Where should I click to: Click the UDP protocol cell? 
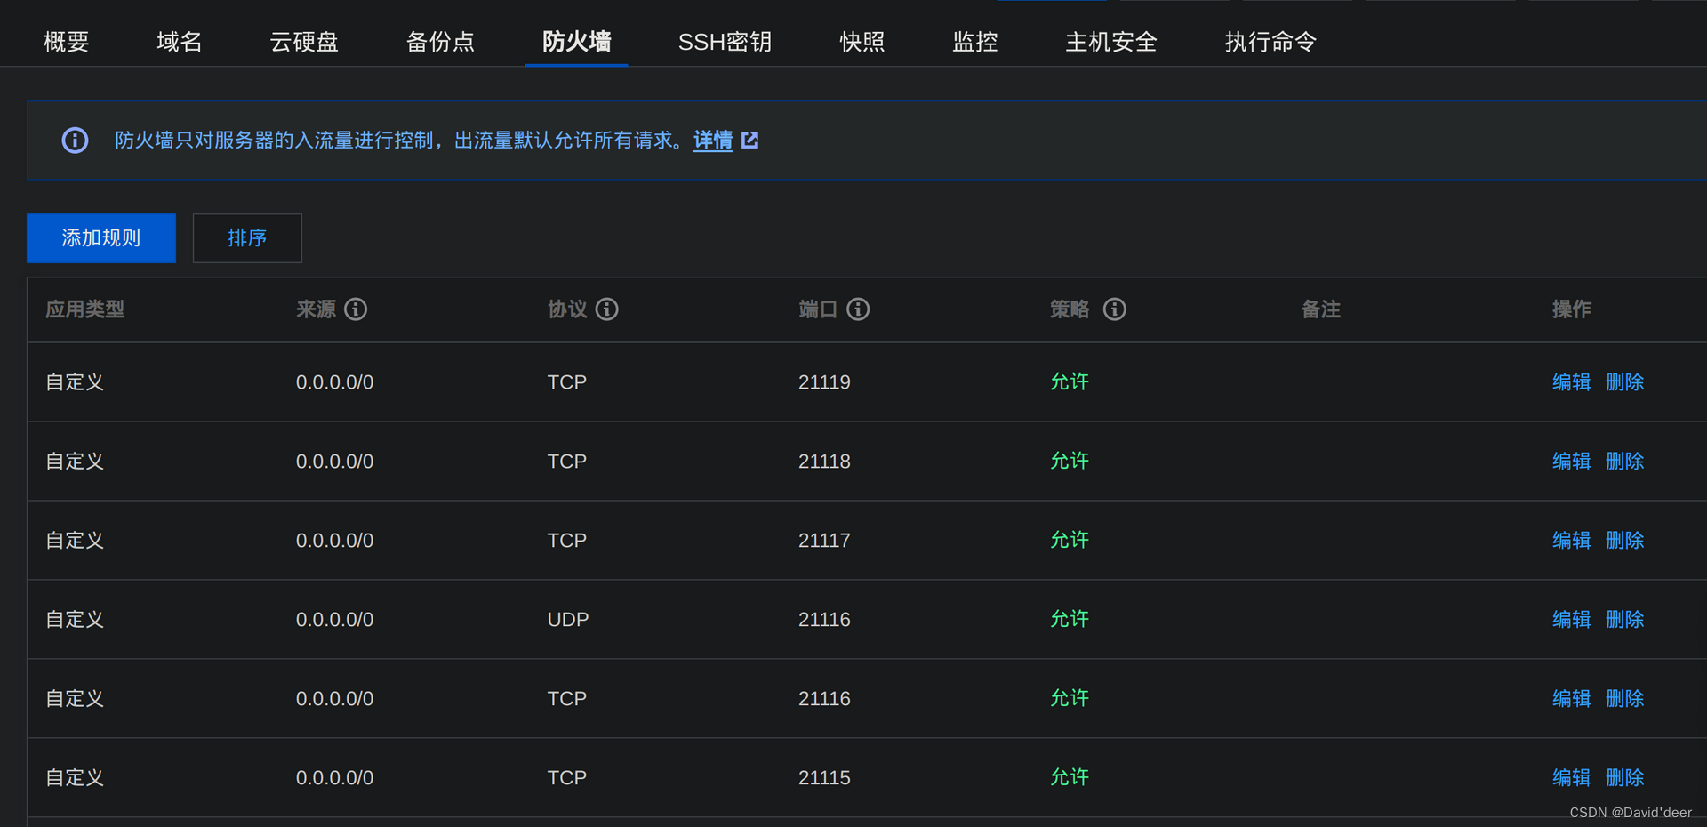click(568, 620)
